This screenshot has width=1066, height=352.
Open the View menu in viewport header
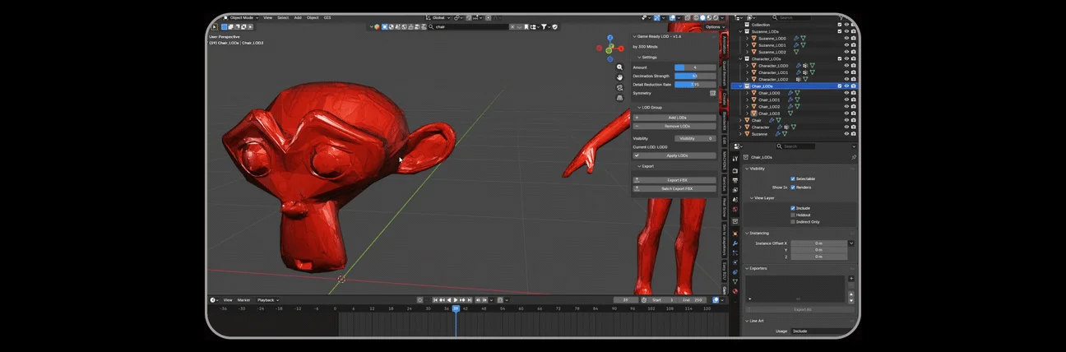coord(268,17)
